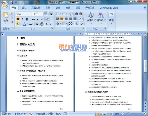148x116 pixels.
Task: Justify text alignment
Action: pos(70,19)
